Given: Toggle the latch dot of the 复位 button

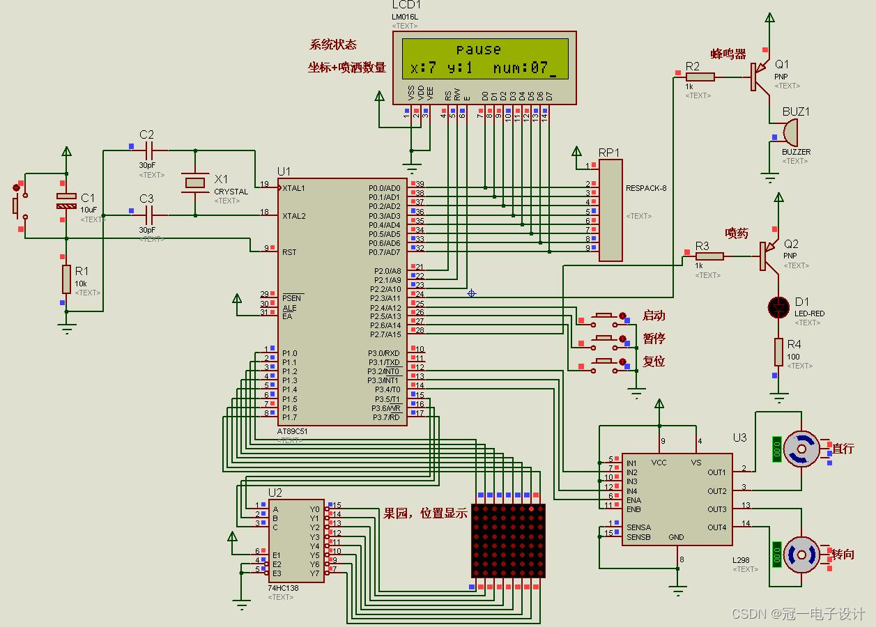Looking at the screenshot, I should click(x=622, y=361).
